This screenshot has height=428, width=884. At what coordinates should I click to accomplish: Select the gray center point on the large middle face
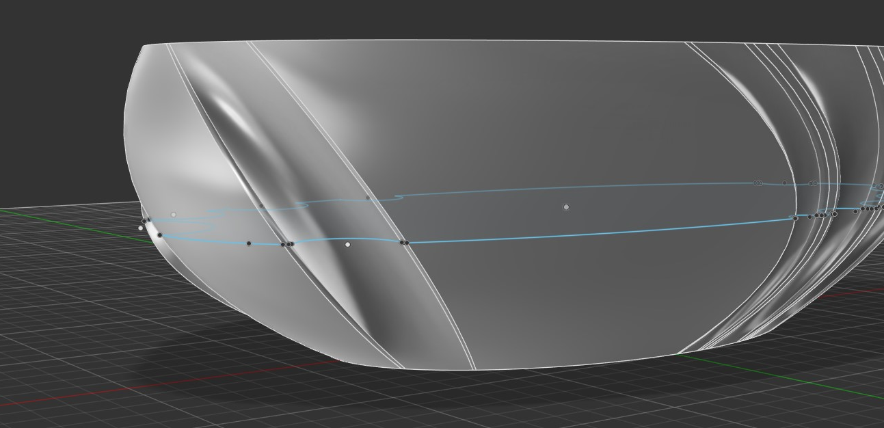pyautogui.click(x=566, y=207)
